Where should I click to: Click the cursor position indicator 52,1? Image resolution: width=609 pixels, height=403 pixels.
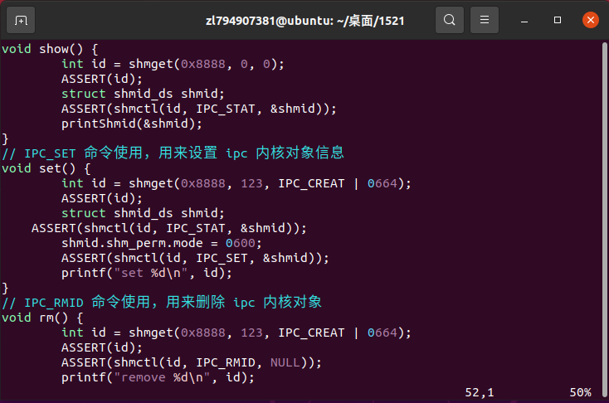point(480,392)
